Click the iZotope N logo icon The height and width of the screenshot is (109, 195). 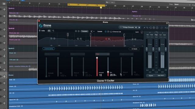[x=166, y=28]
